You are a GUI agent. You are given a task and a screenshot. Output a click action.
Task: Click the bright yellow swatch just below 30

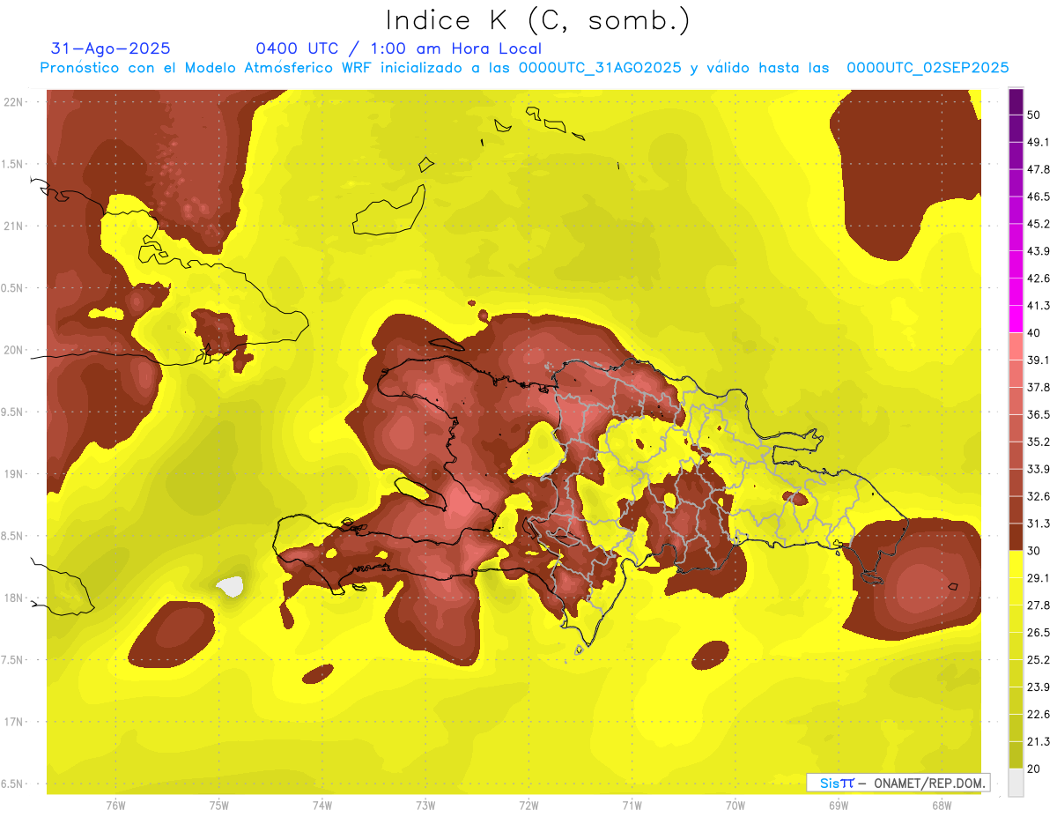coord(1016,562)
